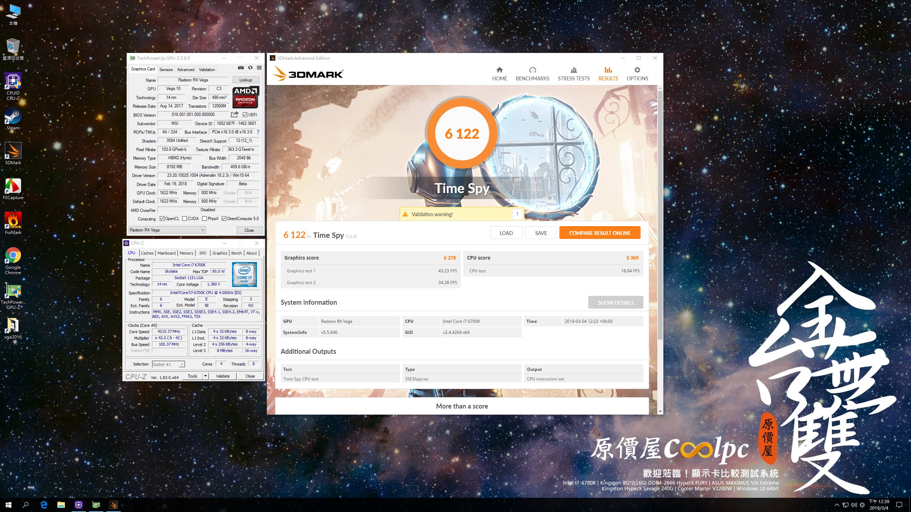Open STRESS TESTS chart icon
Screen dimensions: 911x512
(574, 70)
